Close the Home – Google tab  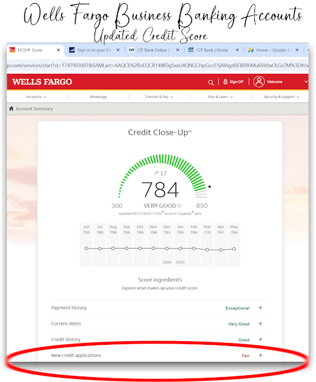point(297,50)
